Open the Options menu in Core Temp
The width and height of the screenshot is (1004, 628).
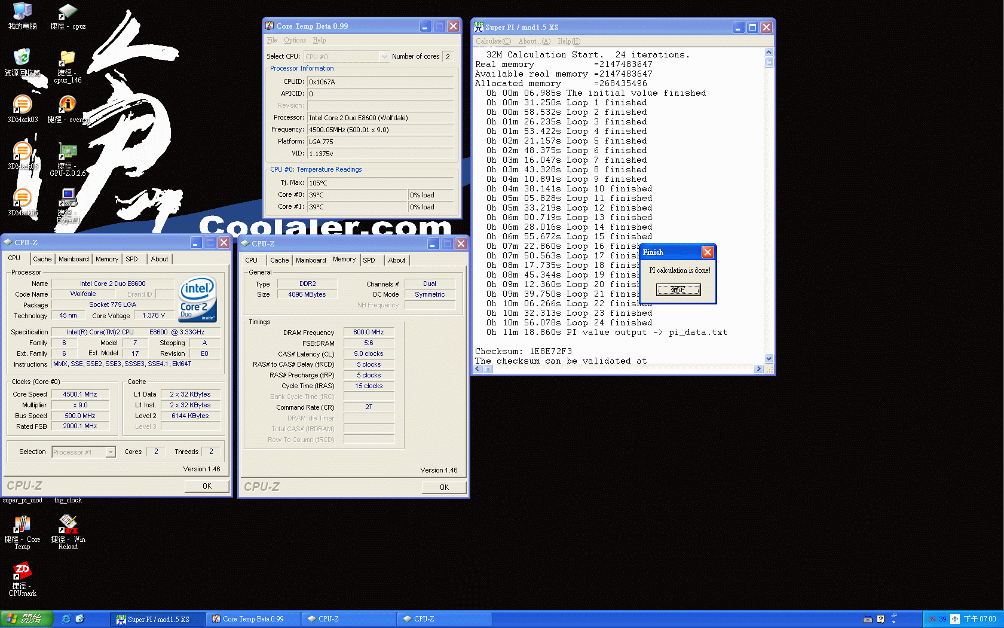click(x=295, y=40)
